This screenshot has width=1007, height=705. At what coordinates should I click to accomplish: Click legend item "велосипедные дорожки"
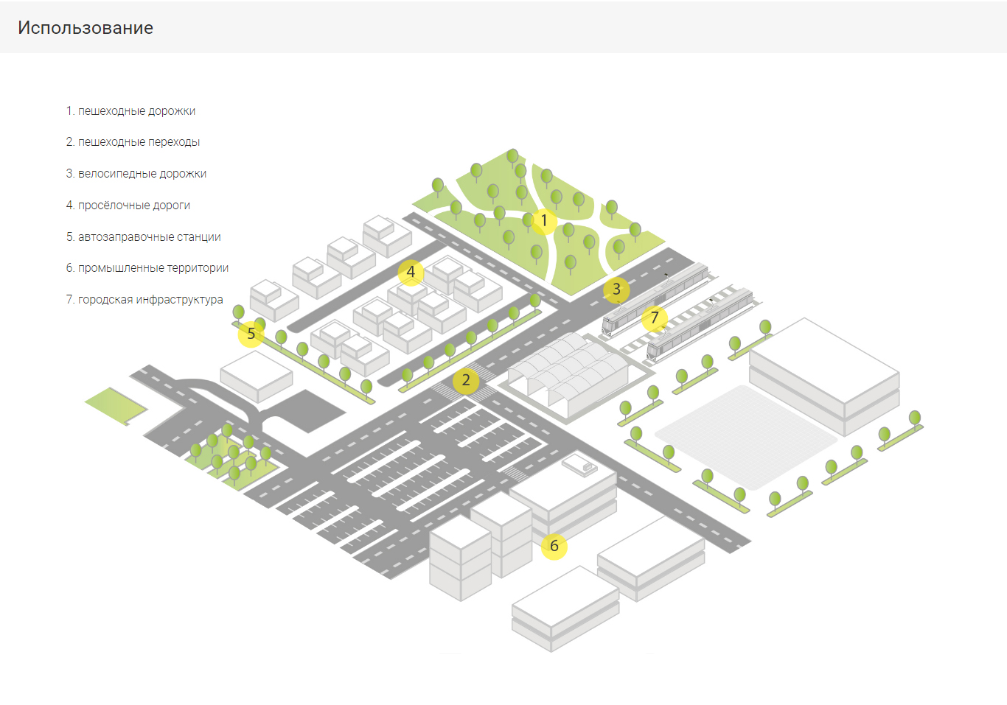pyautogui.click(x=136, y=174)
